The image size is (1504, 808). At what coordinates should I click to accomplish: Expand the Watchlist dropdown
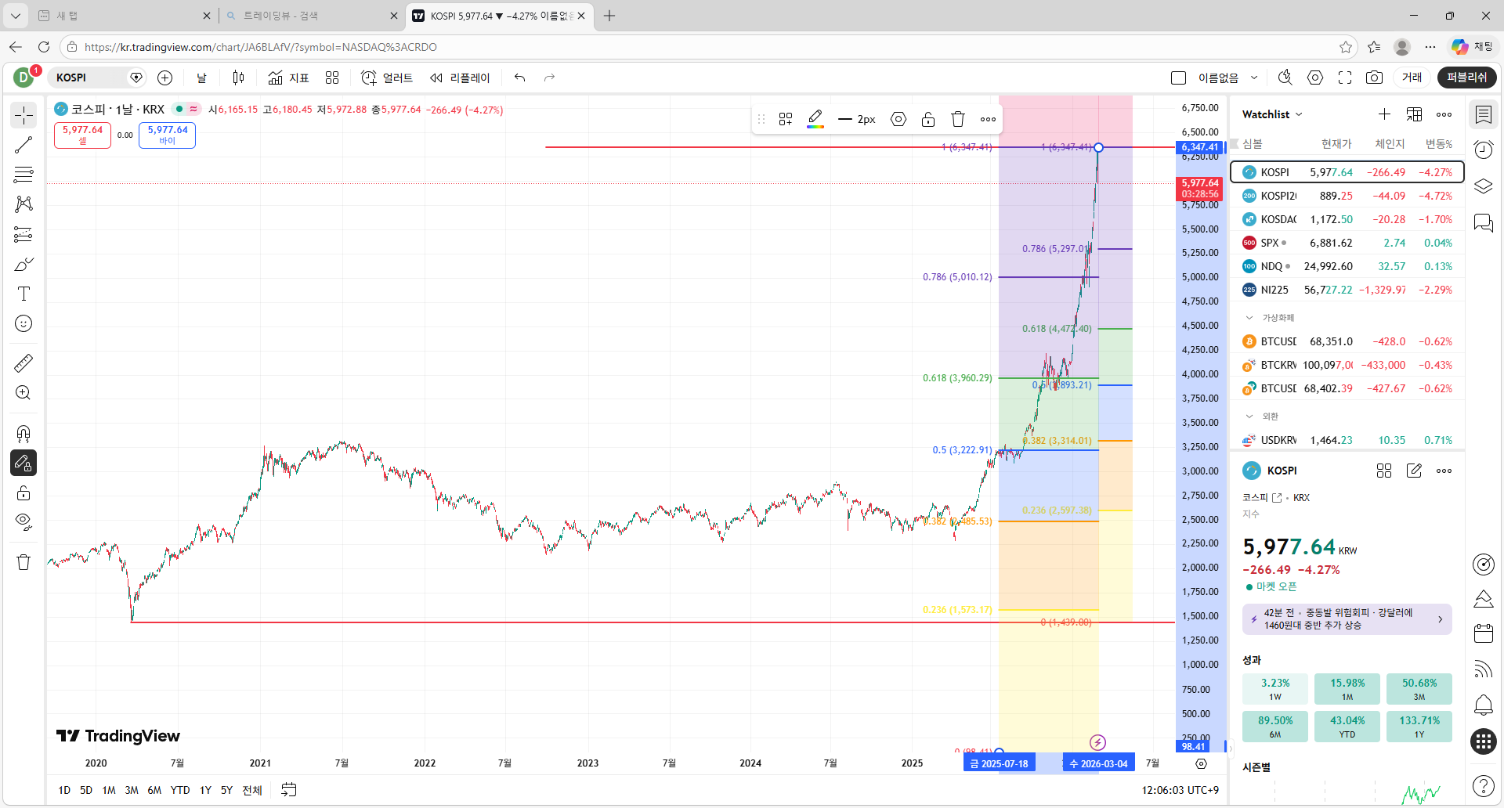click(1272, 114)
